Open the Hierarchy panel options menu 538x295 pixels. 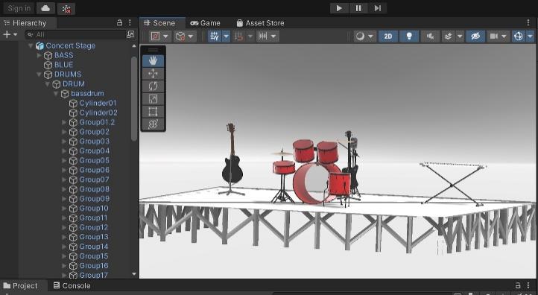coord(130,22)
